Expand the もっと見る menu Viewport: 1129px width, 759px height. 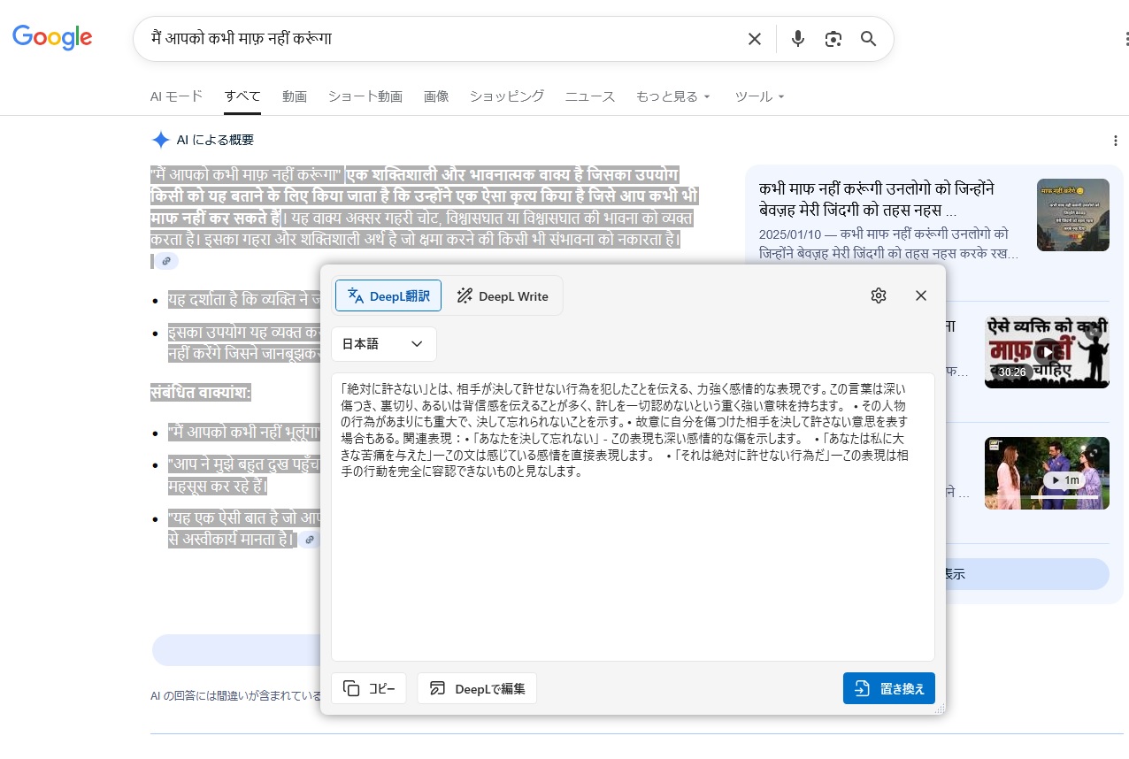[672, 96]
